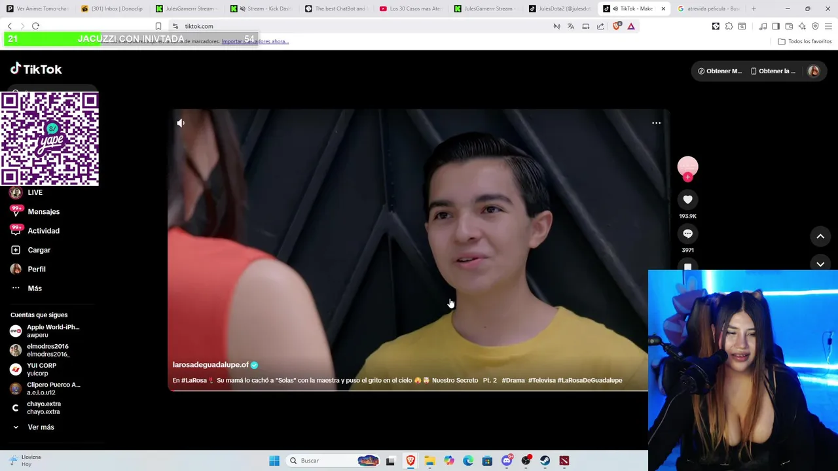
Task: Open the video's three-dot options menu
Action: click(656, 123)
